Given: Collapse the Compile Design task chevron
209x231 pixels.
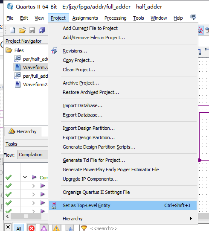Looking at the screenshot, I should click(25, 177).
